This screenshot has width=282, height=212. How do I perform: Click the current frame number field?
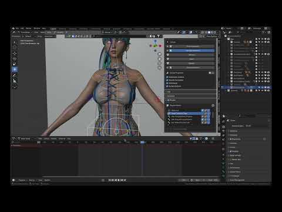tap(184, 180)
